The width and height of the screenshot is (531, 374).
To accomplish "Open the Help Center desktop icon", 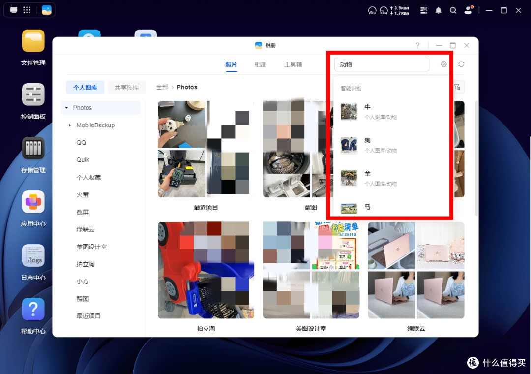I will (33, 309).
